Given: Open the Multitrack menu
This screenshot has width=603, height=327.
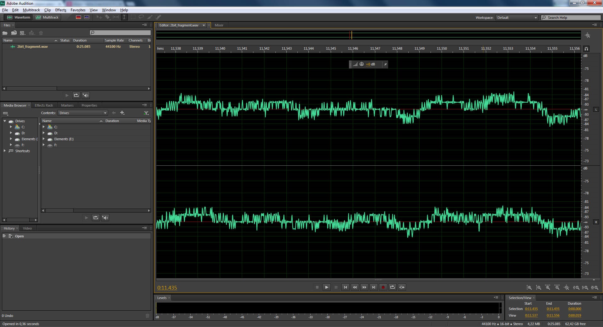Looking at the screenshot, I should point(31,10).
